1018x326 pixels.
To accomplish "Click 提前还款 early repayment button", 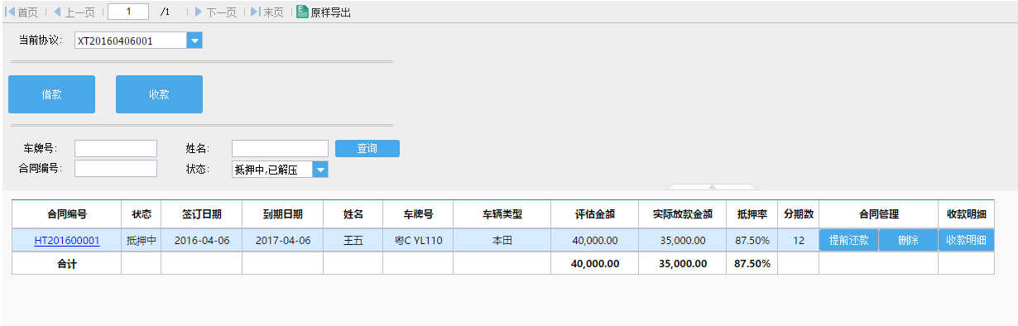I will (848, 241).
